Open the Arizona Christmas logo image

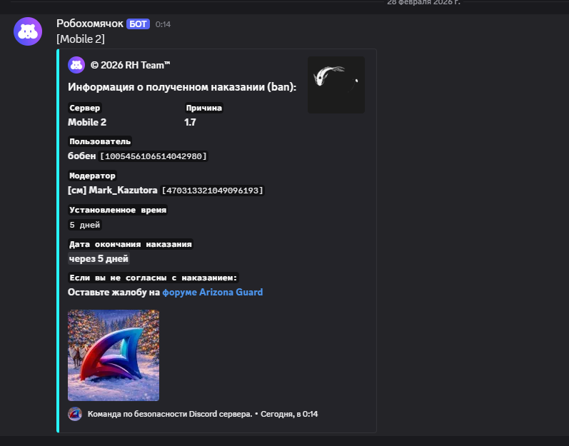click(114, 355)
